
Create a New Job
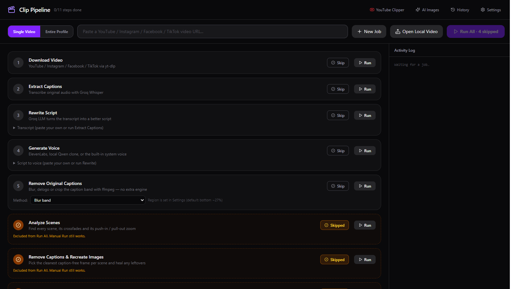[x=369, y=31]
